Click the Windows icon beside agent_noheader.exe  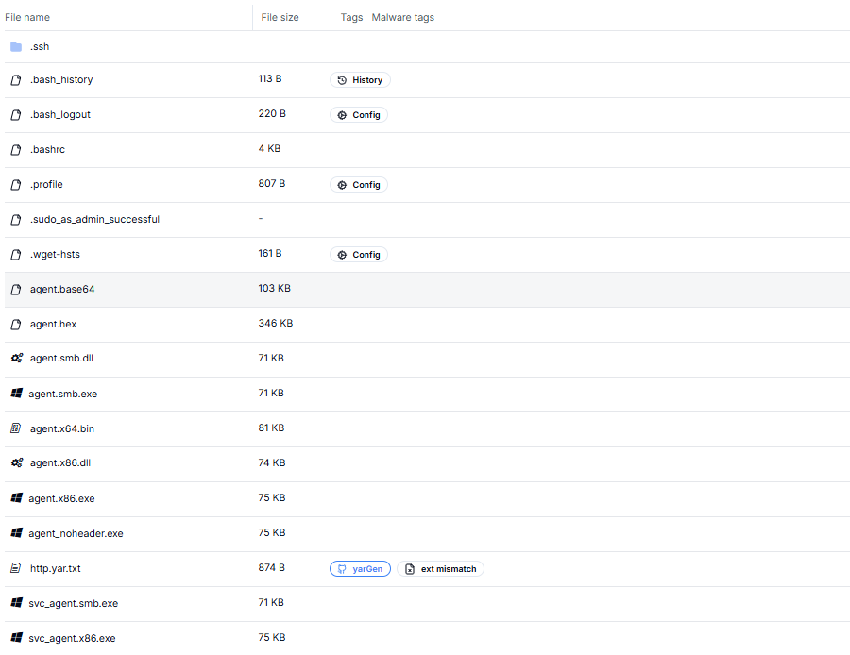point(16,533)
